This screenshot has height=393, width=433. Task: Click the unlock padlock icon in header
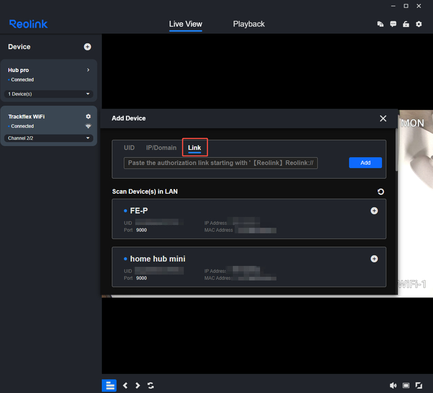pyautogui.click(x=406, y=24)
